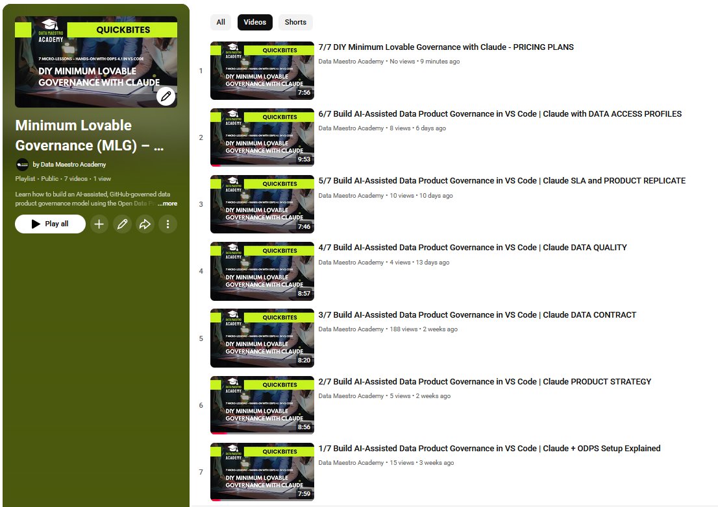Open thumbnail of 2/7 PRODUCT STRATEGY video
The image size is (718, 507).
262,405
